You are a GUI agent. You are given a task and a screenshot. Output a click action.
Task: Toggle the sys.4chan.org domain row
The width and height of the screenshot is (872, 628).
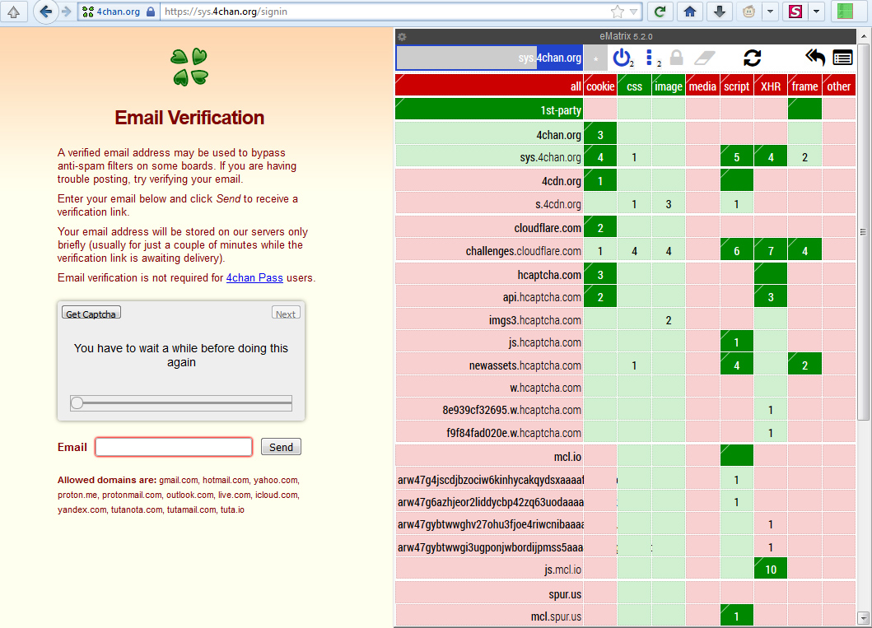point(489,156)
